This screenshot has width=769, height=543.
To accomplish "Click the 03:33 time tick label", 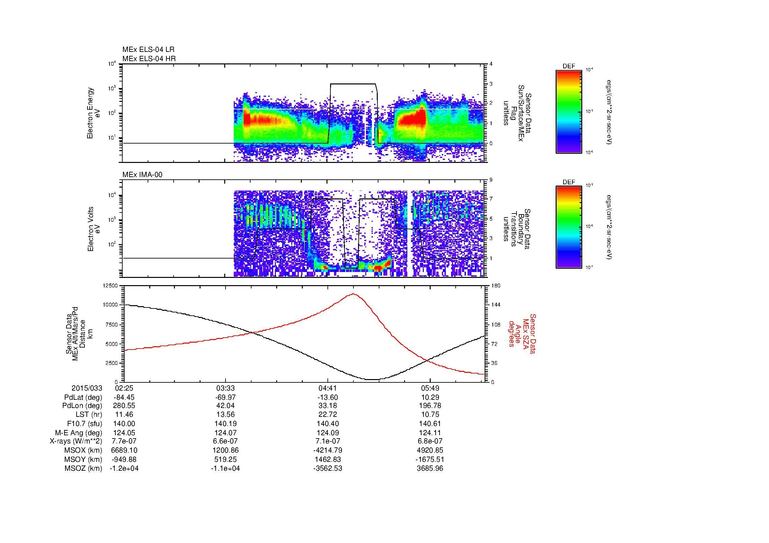I will 226,388.
